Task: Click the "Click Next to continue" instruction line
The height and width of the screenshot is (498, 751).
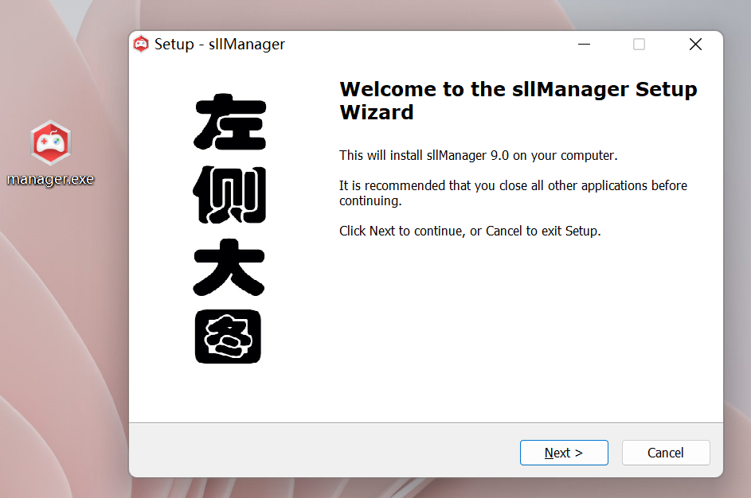Action: tap(470, 231)
